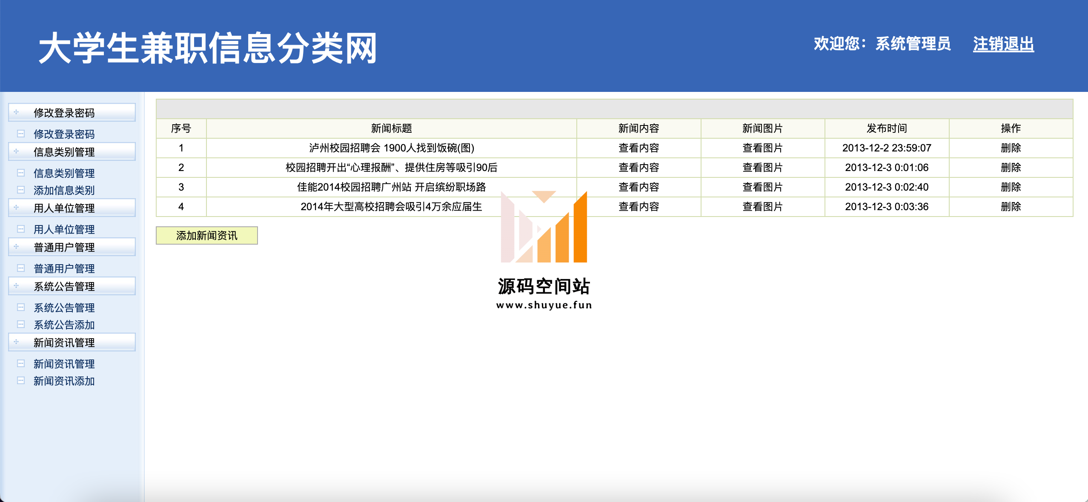Expand the 修改登录密码 menu header

(x=72, y=113)
